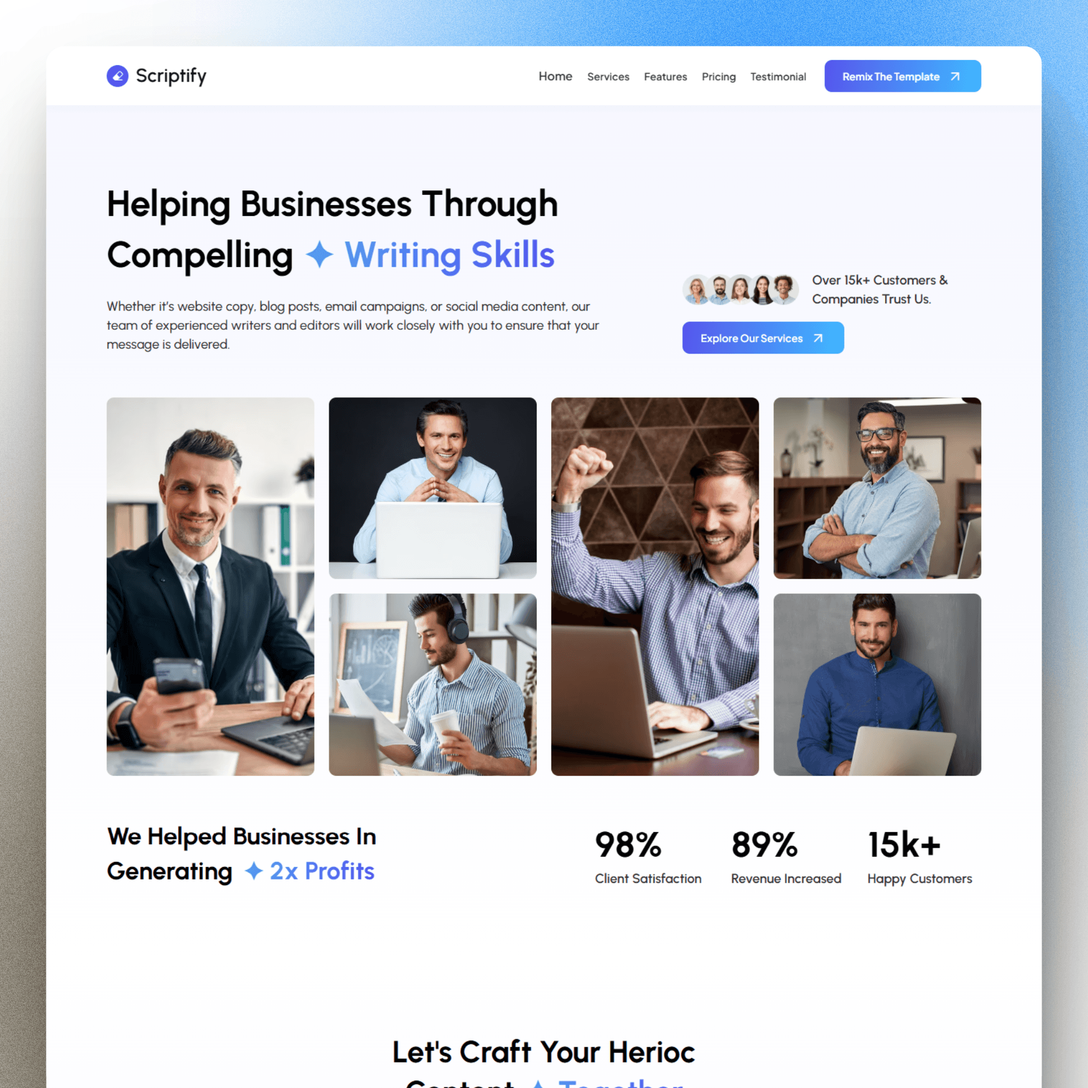Click the Services navigation menu item

pos(607,76)
